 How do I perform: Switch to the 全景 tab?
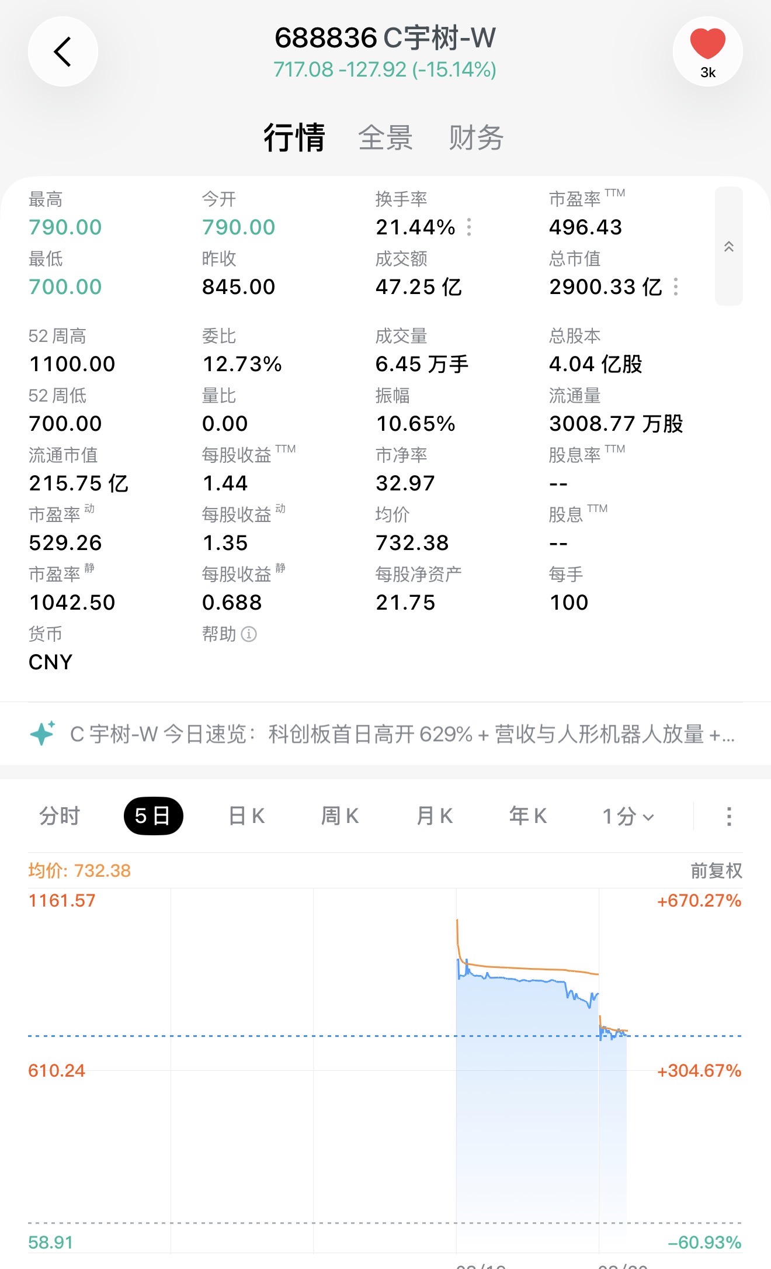tap(385, 138)
